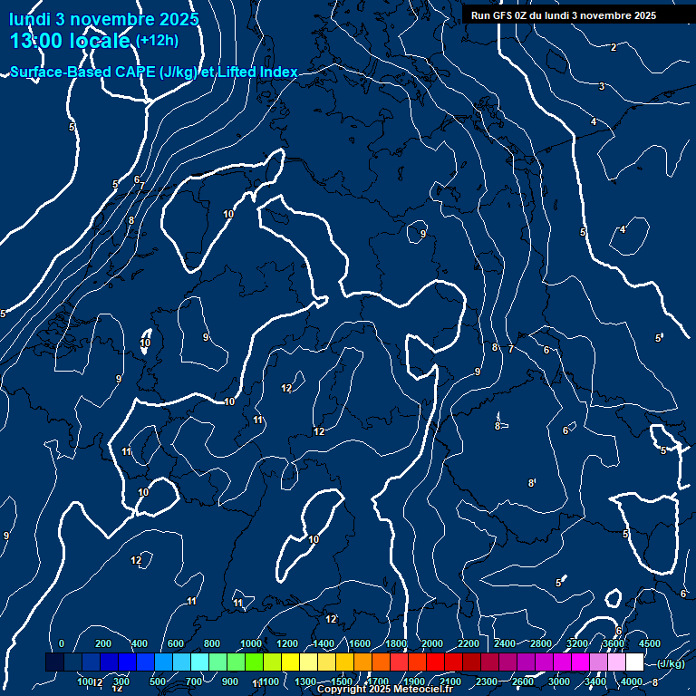Image resolution: width=696 pixels, height=696 pixels.
Task: Select the cyan swatch between 700 and 800
Action: tap(199, 662)
